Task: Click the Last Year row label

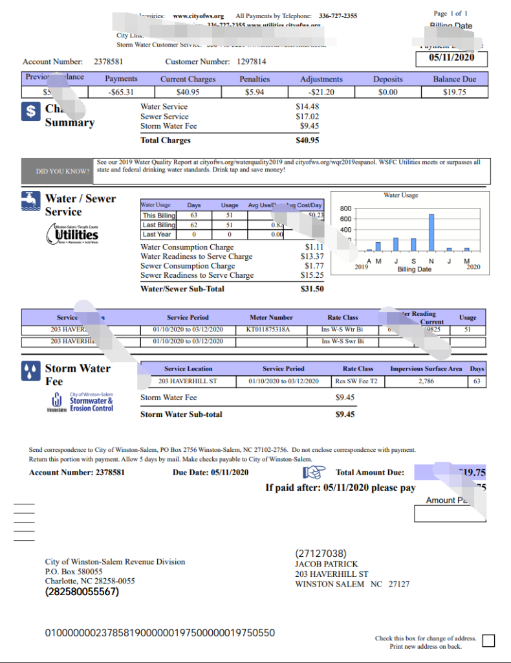Action: (x=157, y=234)
